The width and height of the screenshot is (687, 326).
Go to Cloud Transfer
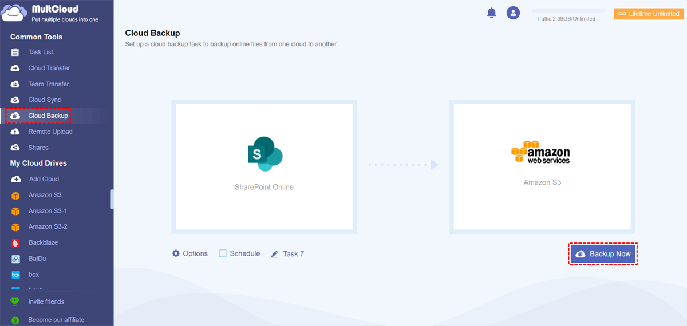(49, 68)
